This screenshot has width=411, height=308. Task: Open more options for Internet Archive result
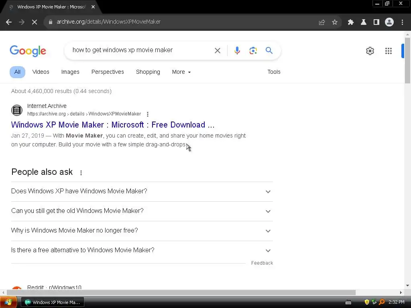[148, 114]
